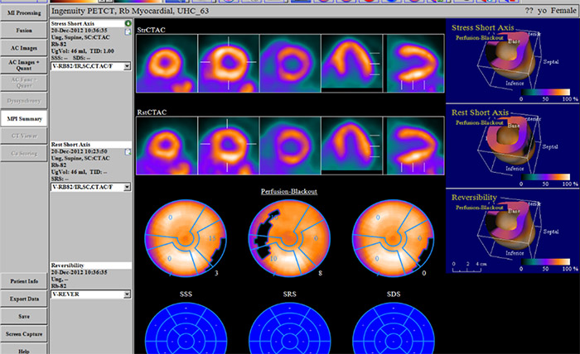Go to AC Images + Quant tab
The width and height of the screenshot is (580, 354).
pos(23,65)
